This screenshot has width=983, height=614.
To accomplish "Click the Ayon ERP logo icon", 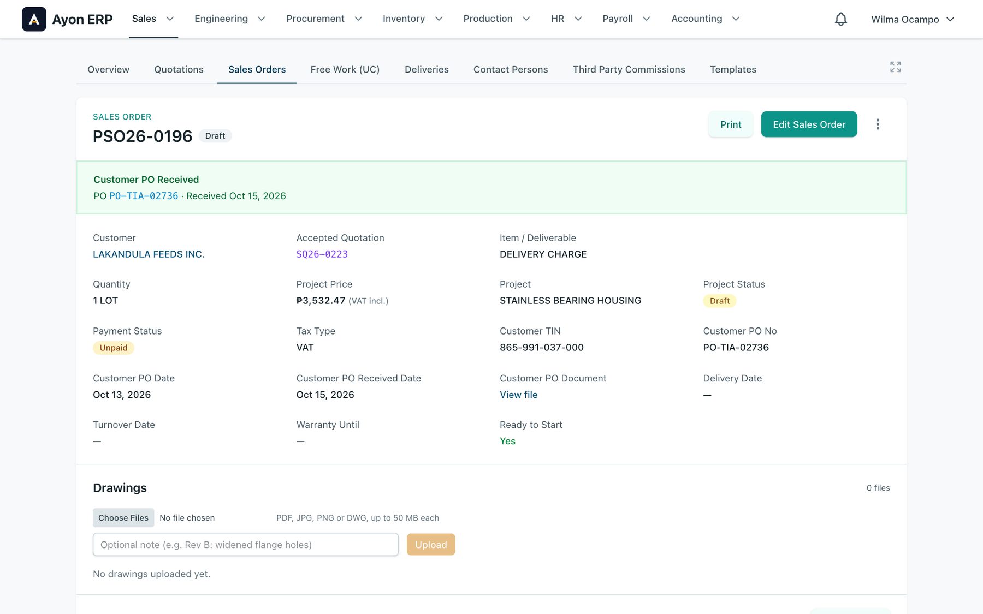I will (x=34, y=19).
